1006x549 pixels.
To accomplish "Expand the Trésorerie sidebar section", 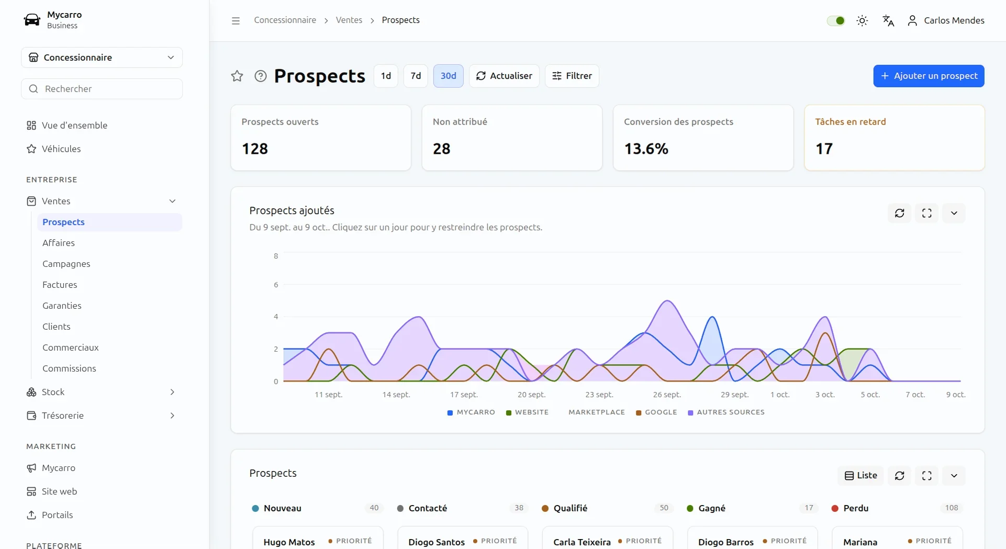I will [x=102, y=416].
